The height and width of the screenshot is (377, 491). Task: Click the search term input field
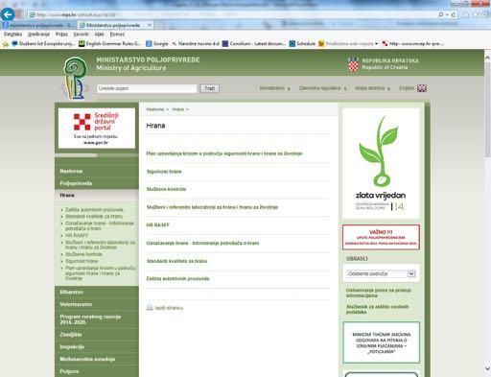coord(147,88)
